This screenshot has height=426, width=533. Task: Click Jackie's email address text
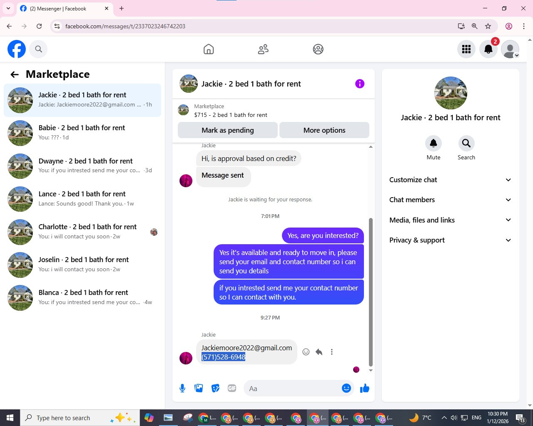pos(247,348)
